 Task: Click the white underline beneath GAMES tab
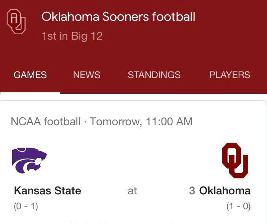(x=30, y=93)
